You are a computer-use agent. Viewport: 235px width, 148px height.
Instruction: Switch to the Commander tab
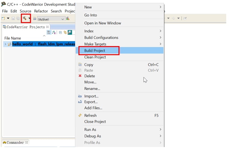pos(15,142)
